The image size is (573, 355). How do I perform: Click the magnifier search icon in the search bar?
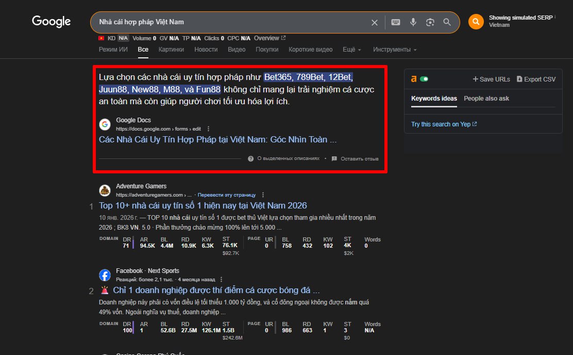[x=447, y=22]
